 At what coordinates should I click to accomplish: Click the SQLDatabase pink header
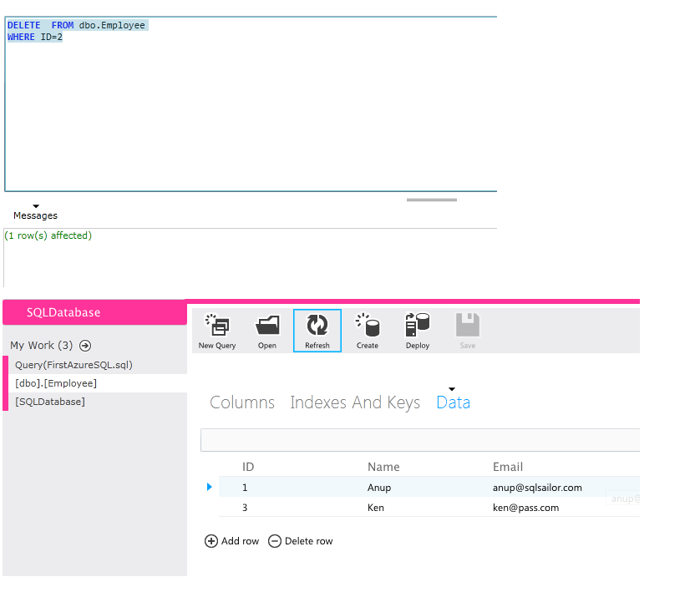94,312
